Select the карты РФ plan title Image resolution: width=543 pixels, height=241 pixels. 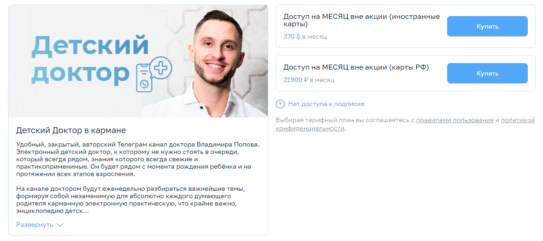[x=356, y=68]
